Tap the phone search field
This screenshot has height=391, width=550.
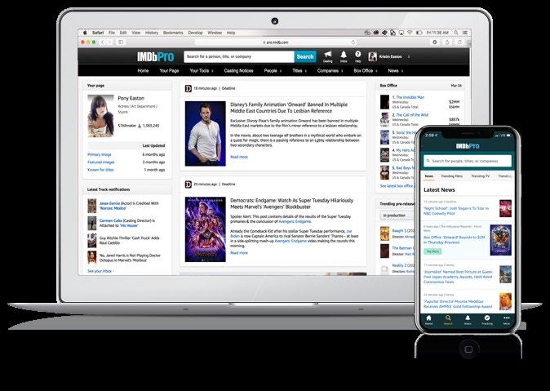[468, 161]
